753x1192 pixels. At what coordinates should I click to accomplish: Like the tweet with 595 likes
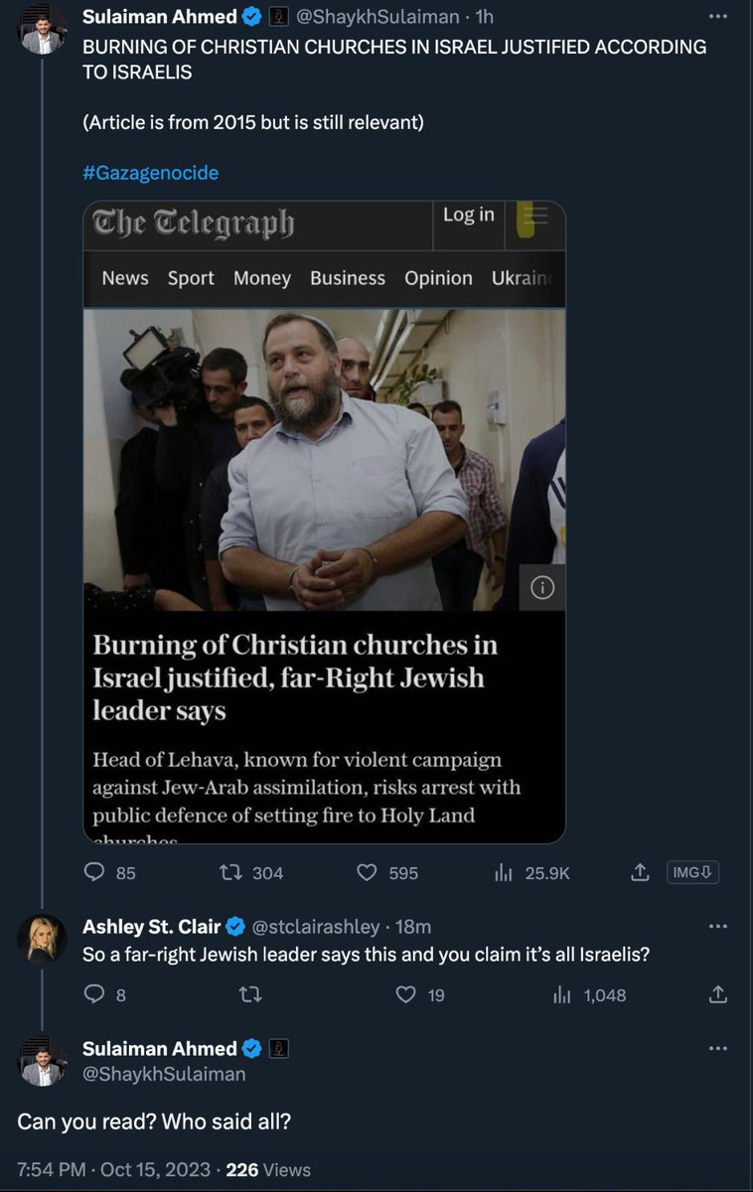tap(368, 873)
